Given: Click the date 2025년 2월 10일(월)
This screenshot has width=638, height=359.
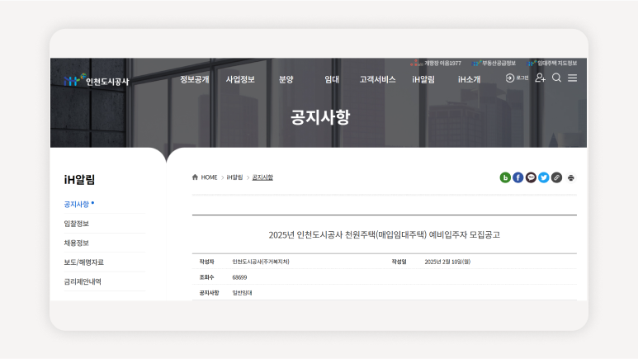Looking at the screenshot, I should click(x=447, y=262).
